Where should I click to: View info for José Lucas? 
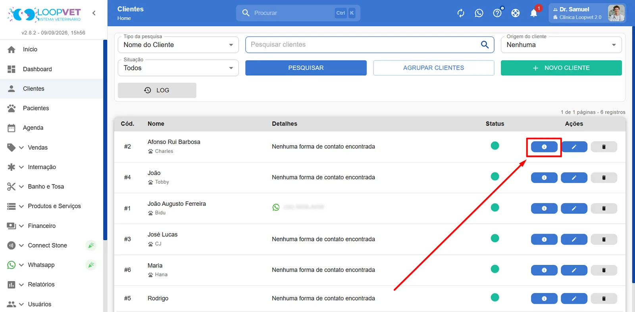544,240
